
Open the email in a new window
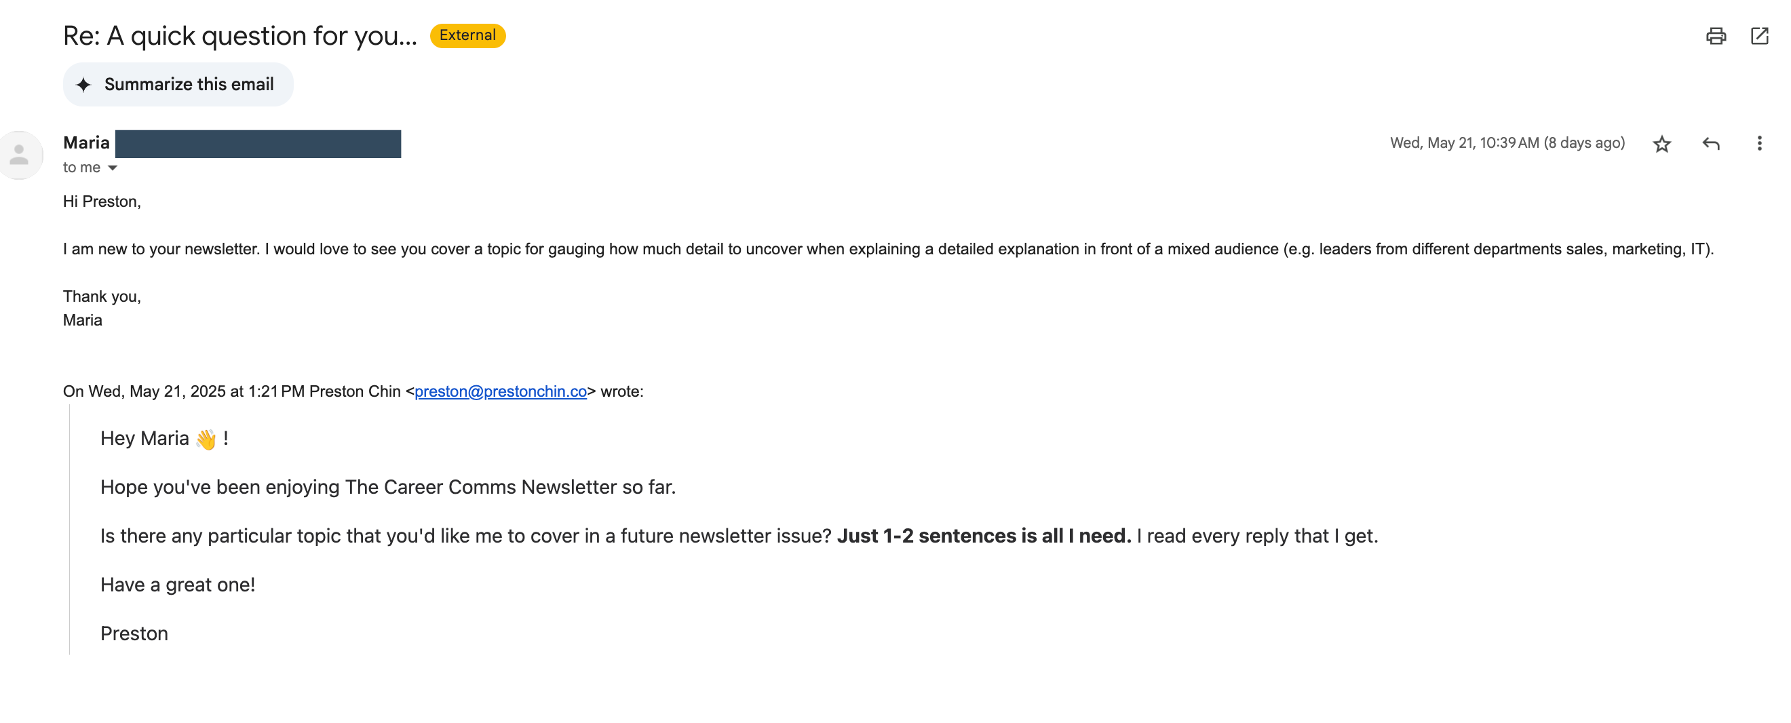(1759, 36)
